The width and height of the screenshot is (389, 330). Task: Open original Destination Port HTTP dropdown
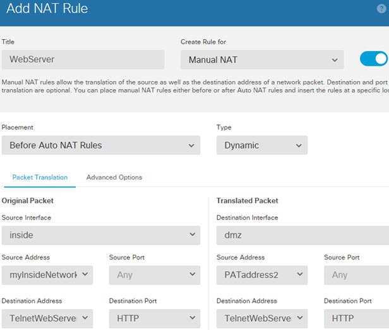(155, 319)
